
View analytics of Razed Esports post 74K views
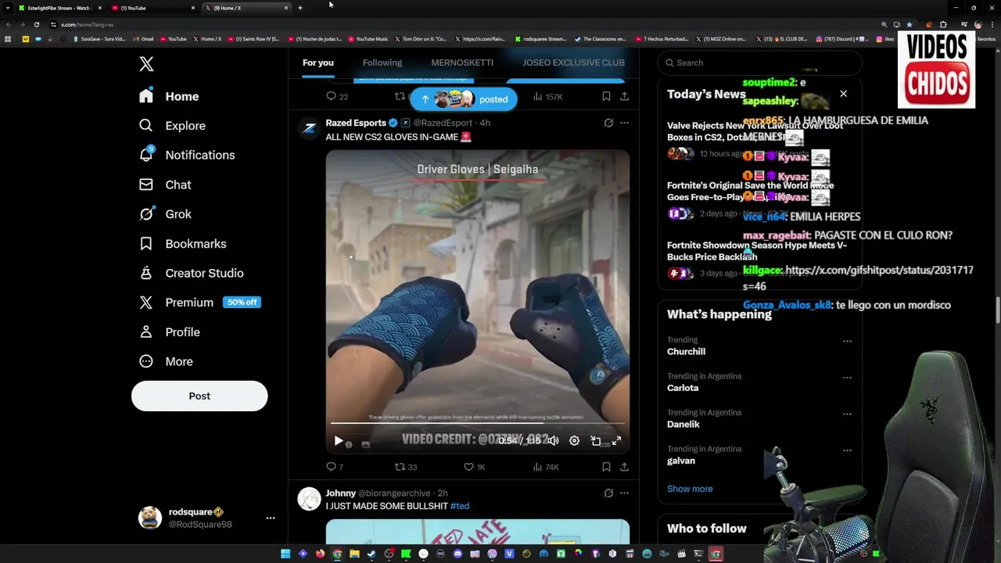point(545,467)
